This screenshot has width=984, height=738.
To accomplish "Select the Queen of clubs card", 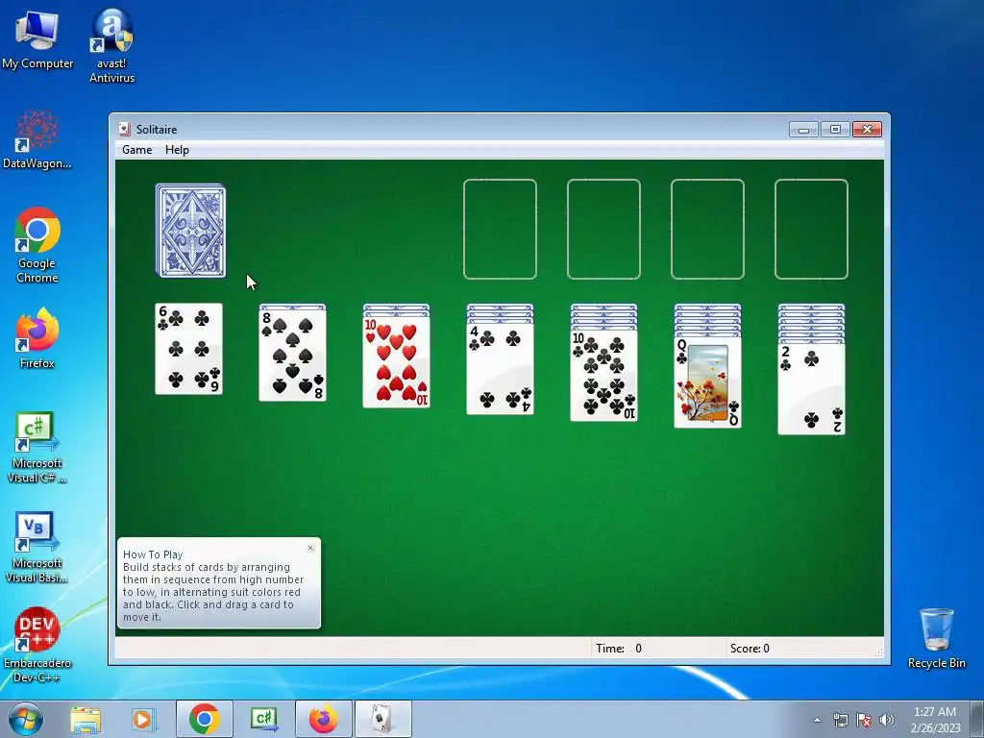I will click(708, 382).
